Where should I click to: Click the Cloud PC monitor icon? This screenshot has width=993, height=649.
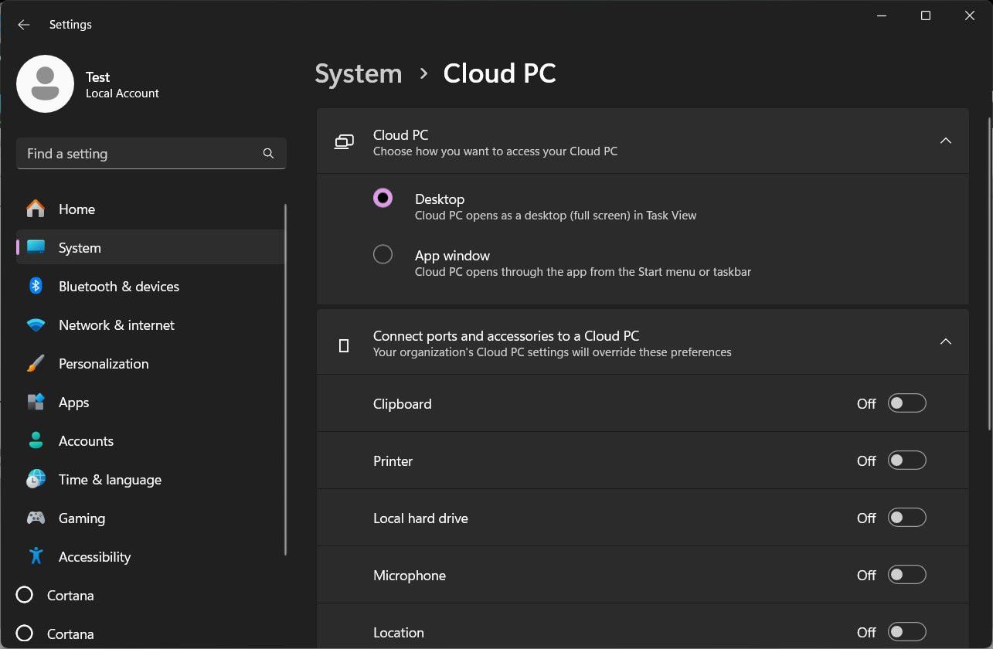[x=343, y=141]
